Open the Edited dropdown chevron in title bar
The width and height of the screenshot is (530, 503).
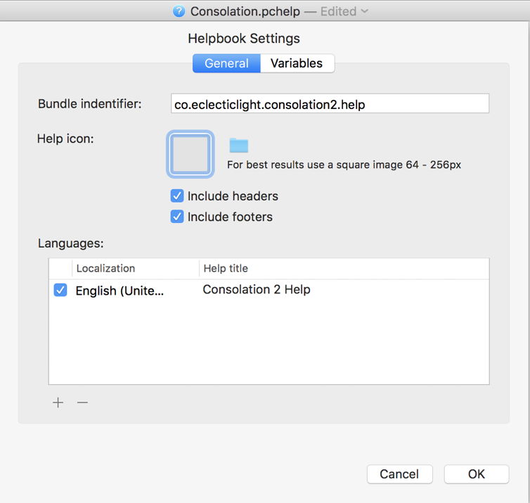tap(363, 11)
